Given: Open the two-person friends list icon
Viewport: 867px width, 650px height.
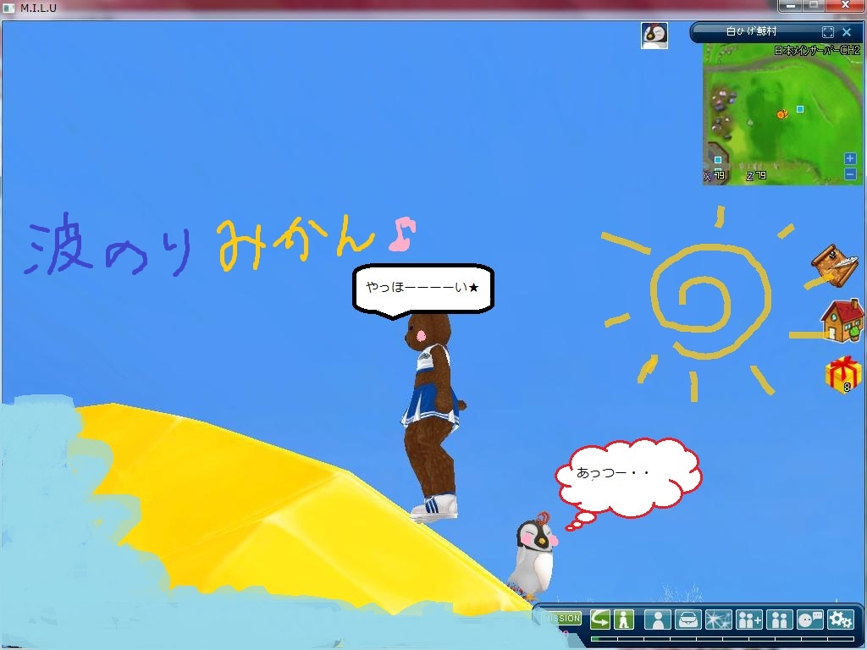Looking at the screenshot, I should [x=779, y=619].
